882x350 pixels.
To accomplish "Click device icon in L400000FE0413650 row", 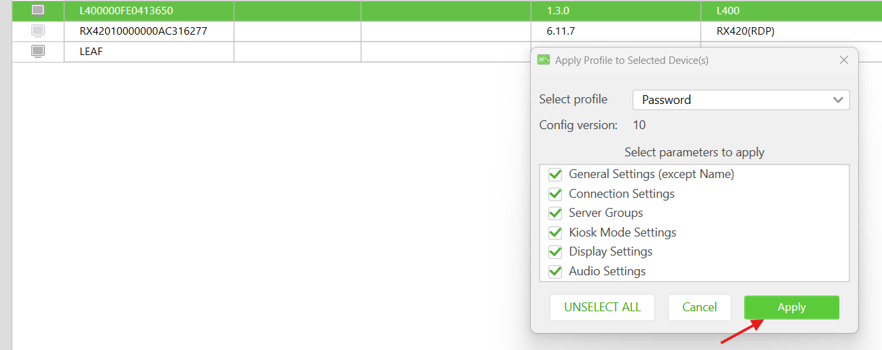I will [x=38, y=10].
